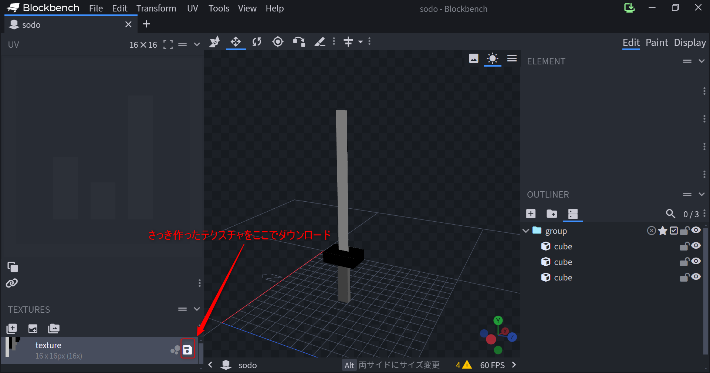
Task: Toggle visibility of the group
Action: (x=697, y=230)
